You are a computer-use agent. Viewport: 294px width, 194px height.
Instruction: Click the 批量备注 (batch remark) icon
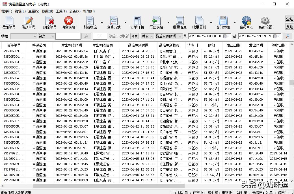point(180,22)
